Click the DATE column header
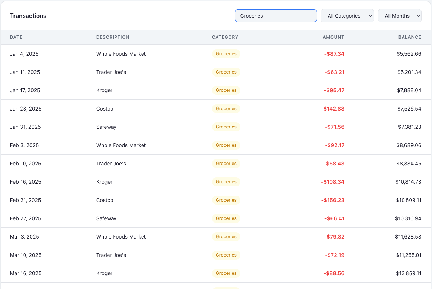 (16, 37)
